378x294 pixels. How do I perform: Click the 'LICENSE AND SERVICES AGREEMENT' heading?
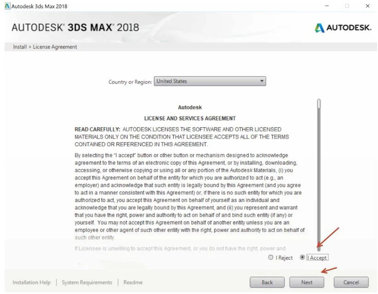point(190,119)
